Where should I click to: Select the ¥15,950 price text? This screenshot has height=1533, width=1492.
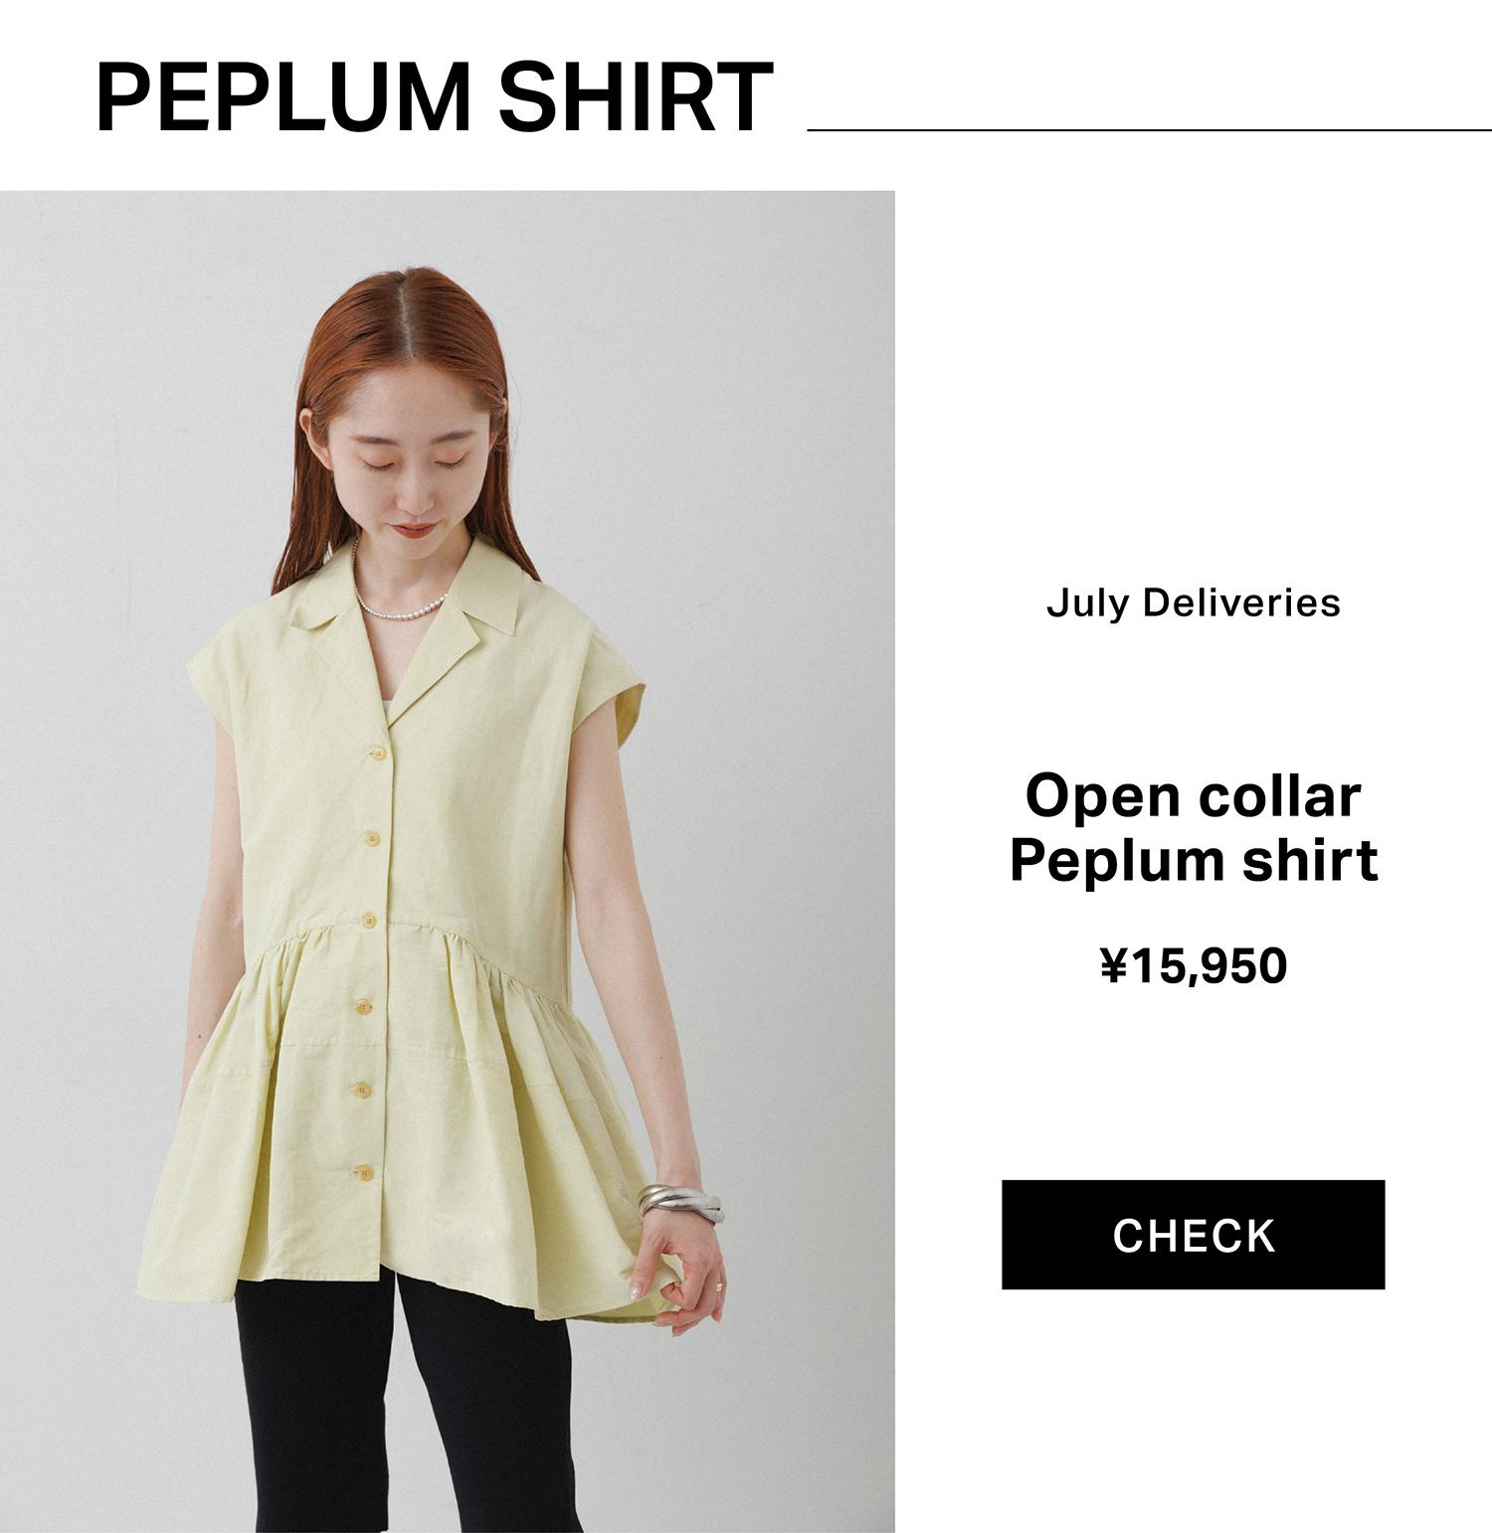(1193, 965)
